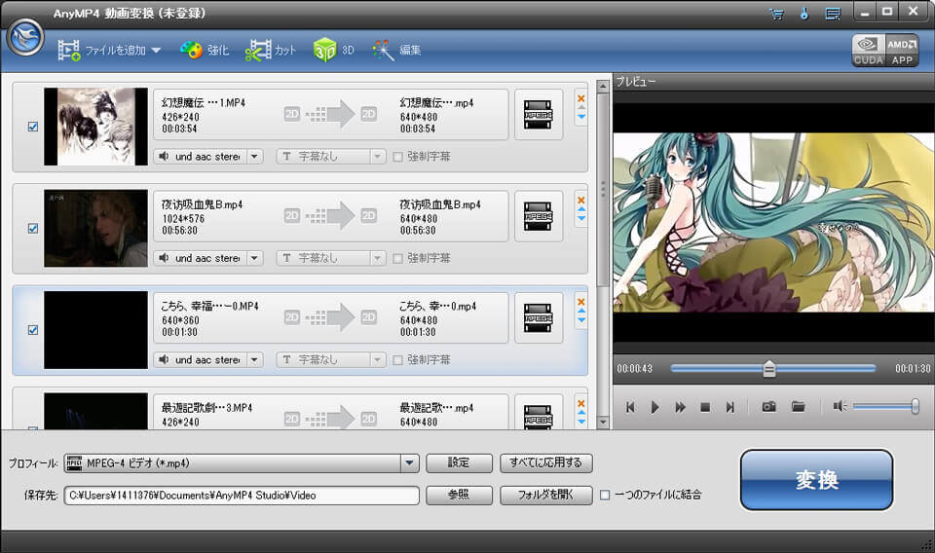
Task: Enable 一つのファイルに結合 merge checkbox
Action: click(x=605, y=495)
